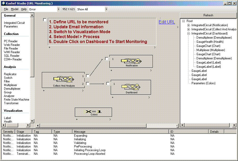
Task: Select the Colors parameters X=1 icon
Action: pyautogui.click(x=94, y=111)
